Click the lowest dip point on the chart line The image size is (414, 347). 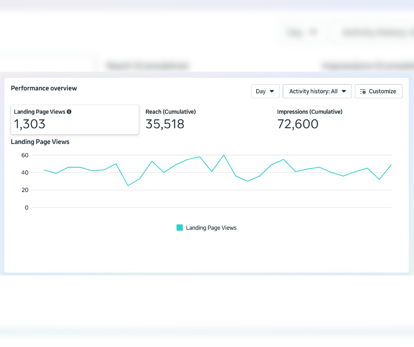click(128, 185)
